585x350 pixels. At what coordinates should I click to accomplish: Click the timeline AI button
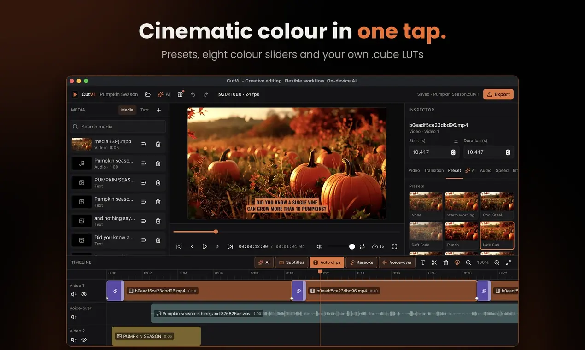264,262
